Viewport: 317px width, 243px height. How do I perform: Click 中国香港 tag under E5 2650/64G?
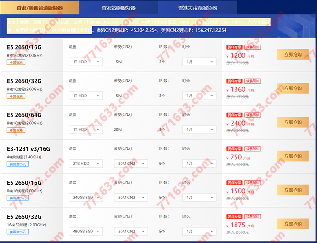pos(16,130)
